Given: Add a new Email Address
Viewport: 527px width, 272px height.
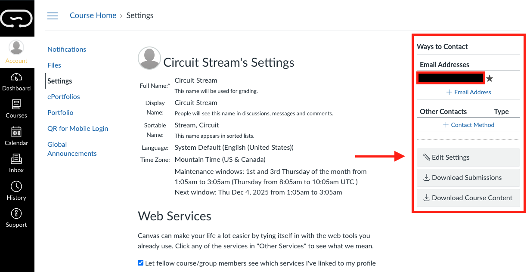Looking at the screenshot, I should coord(468,92).
